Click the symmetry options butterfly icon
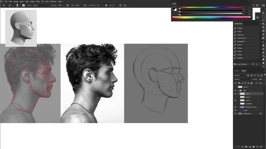This screenshot has width=266, height=149. (x=125, y=5)
